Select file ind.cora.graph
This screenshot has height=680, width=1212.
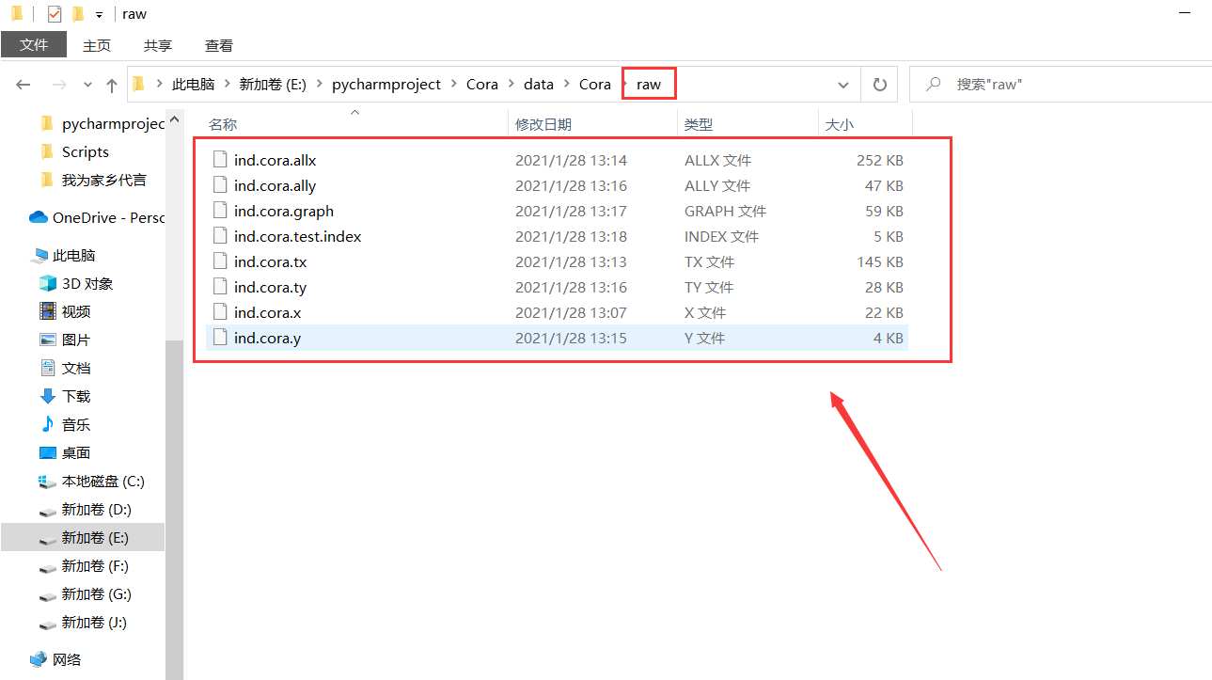(x=284, y=212)
